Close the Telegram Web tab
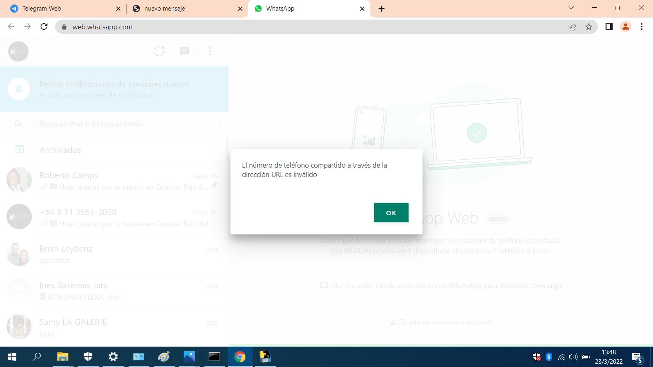Viewport: 653px width, 367px height. coord(118,9)
